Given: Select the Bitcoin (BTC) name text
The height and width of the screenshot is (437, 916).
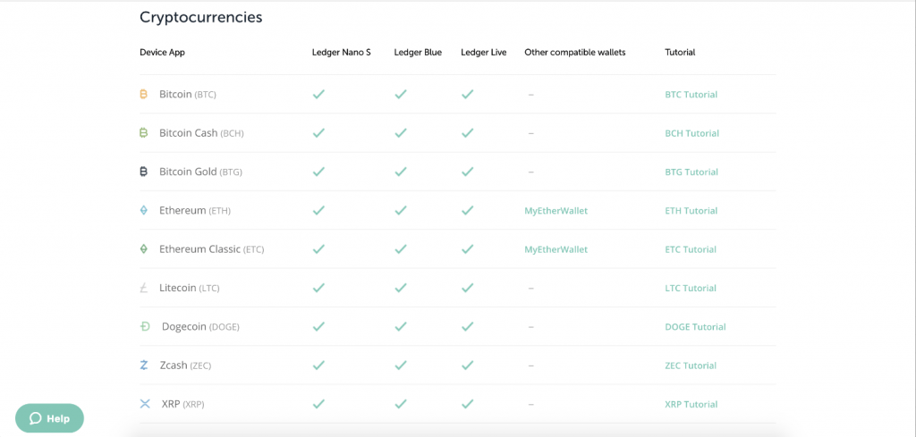Looking at the screenshot, I should pyautogui.click(x=188, y=94).
